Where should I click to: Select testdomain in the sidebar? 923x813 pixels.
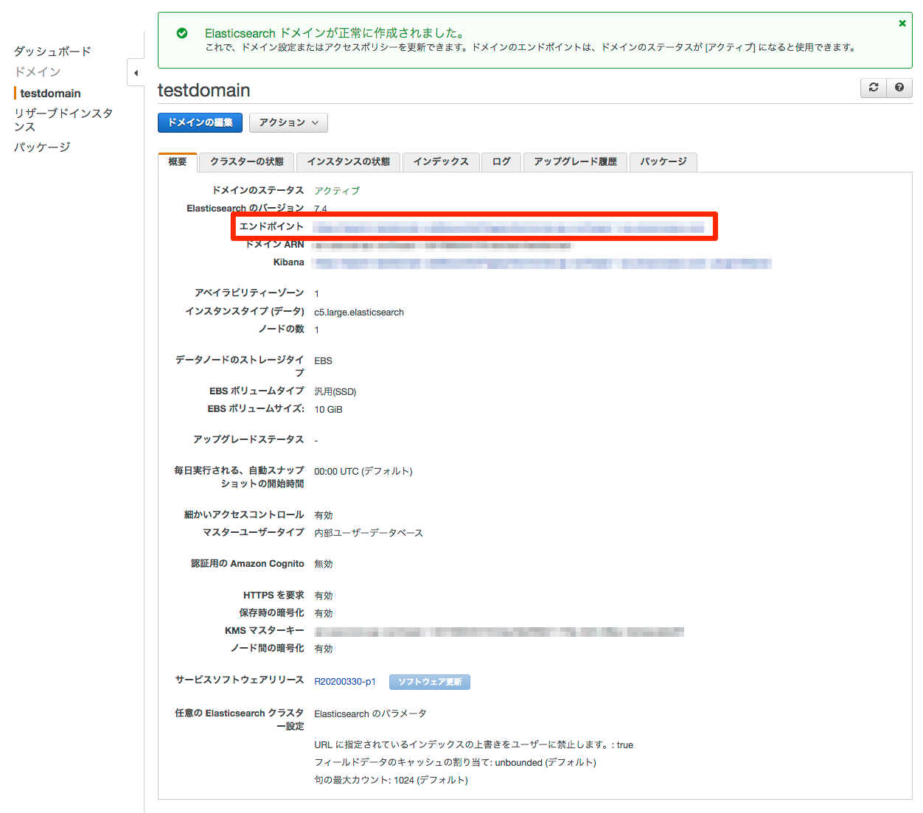(50, 94)
